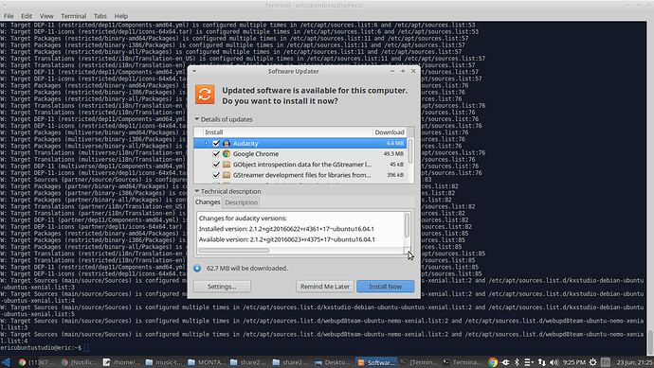Screen dimensions: 654x368
Task: Open the Bluetooth tray icon
Action: pyautogui.click(x=517, y=362)
